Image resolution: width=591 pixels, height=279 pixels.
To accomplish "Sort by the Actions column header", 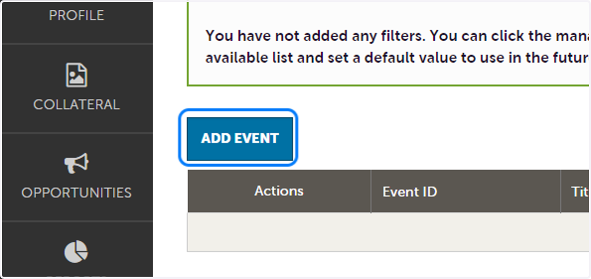I will point(279,191).
